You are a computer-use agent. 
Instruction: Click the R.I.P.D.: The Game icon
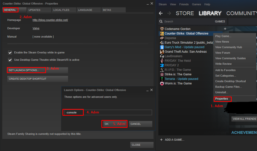pos(162,70)
